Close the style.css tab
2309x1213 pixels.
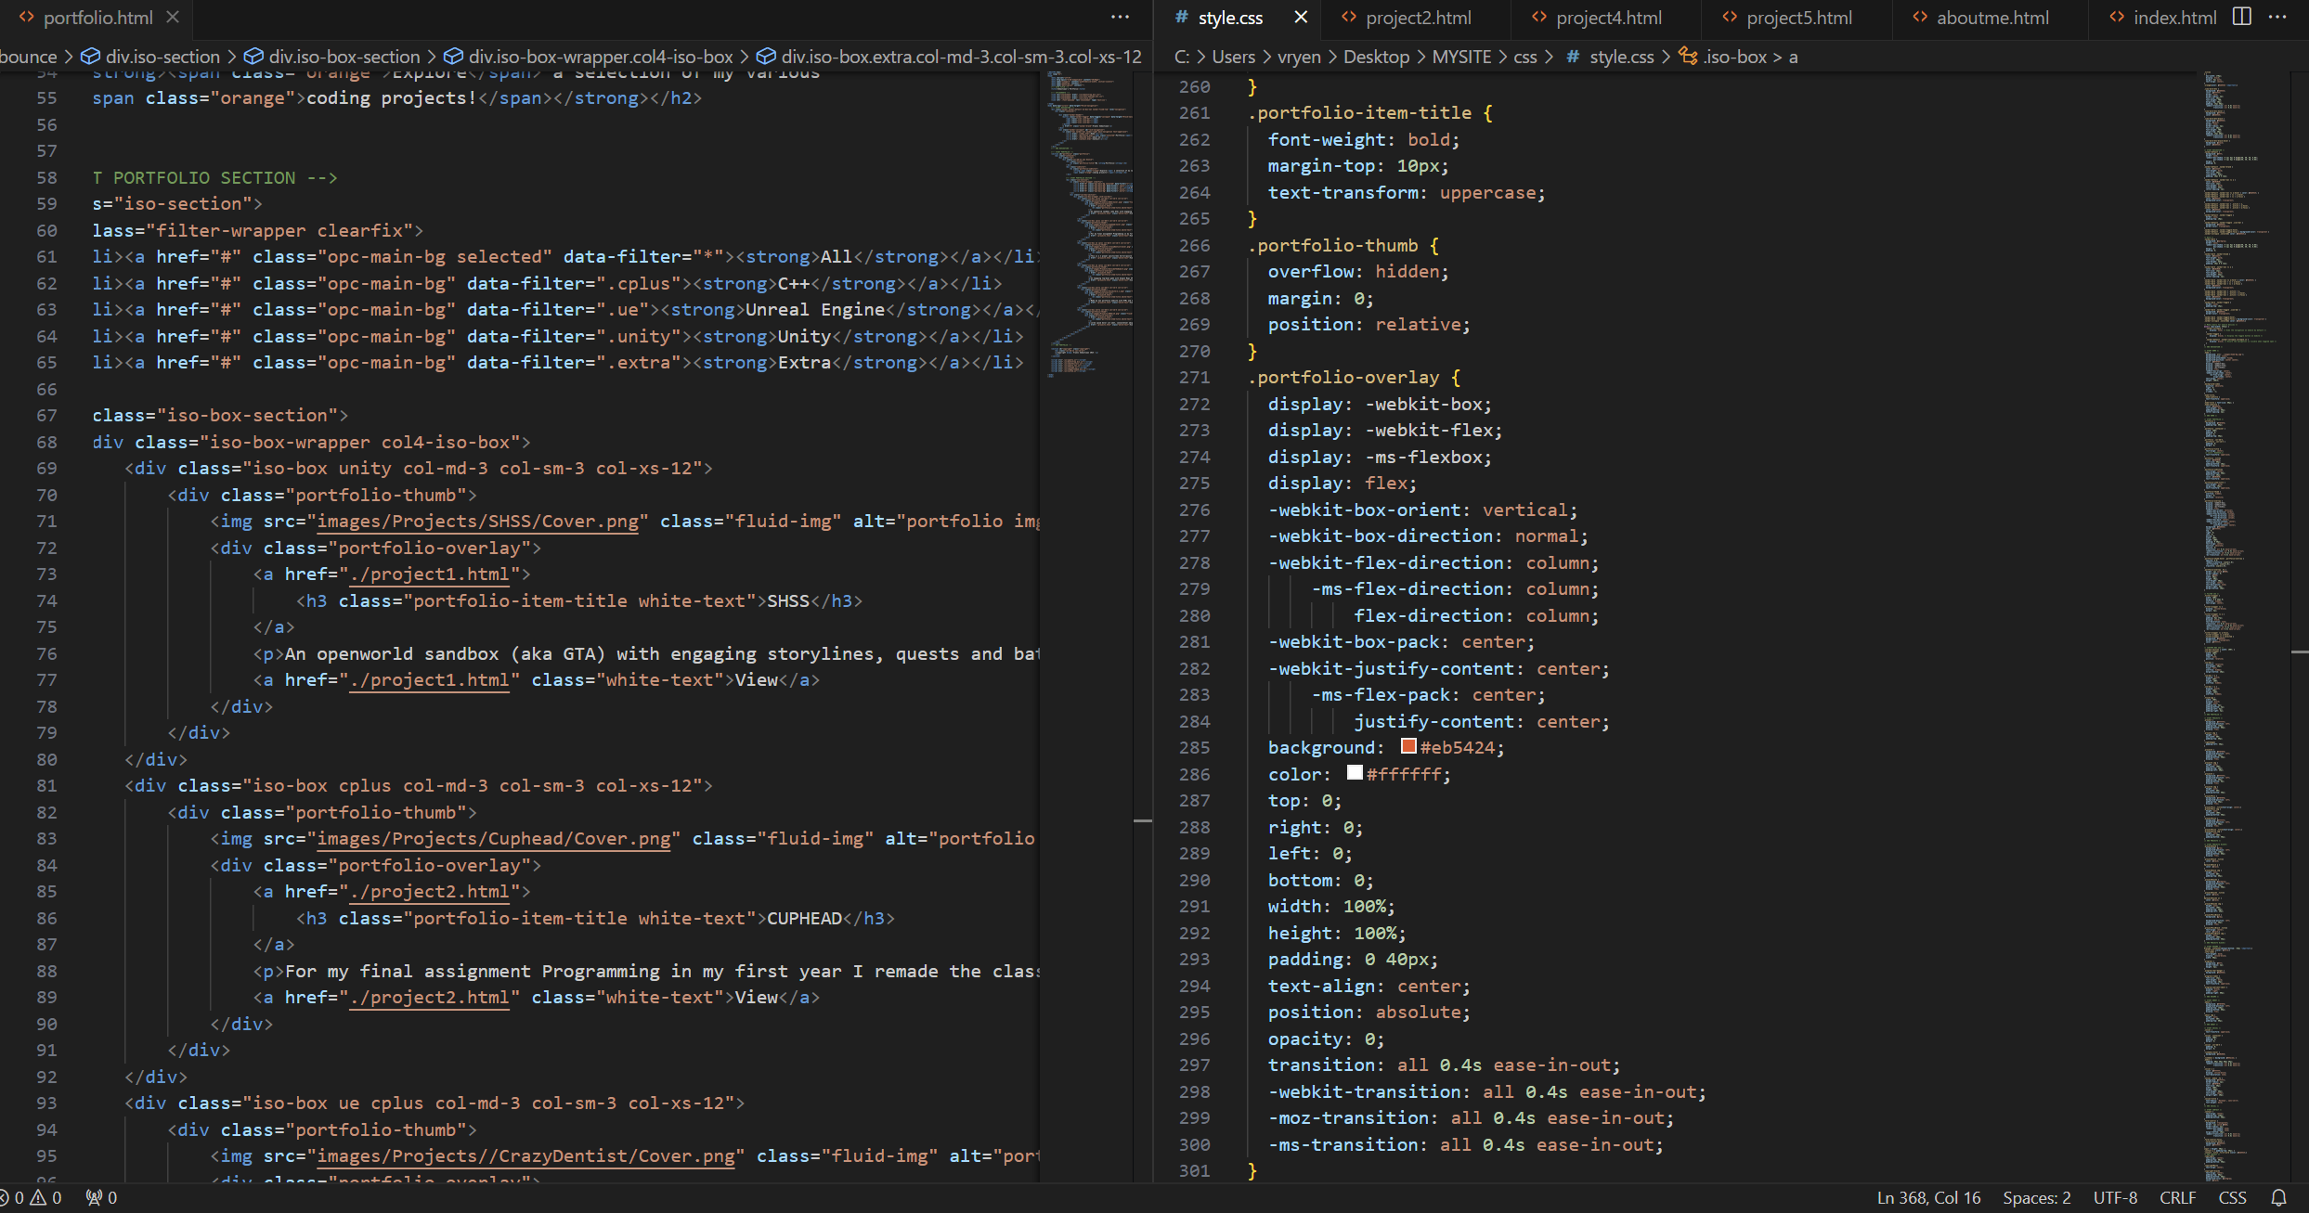pos(1301,18)
